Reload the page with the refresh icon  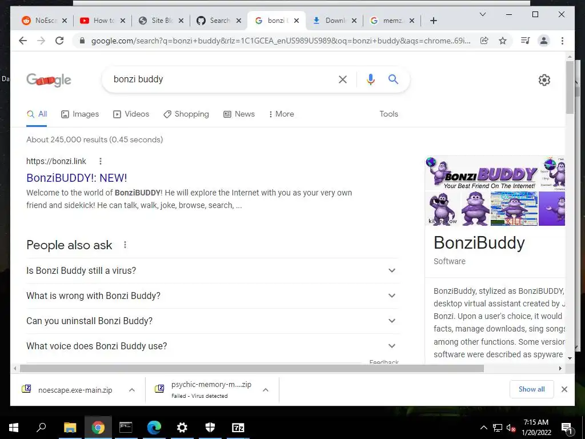(x=59, y=41)
